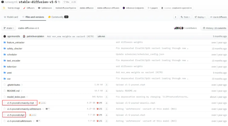Like the stable-diffusion-v1-5 model
228x126 pixels.
coord(66,2)
